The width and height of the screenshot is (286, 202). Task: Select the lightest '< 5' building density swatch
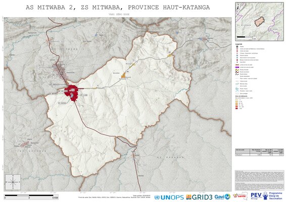[x=237, y=99]
